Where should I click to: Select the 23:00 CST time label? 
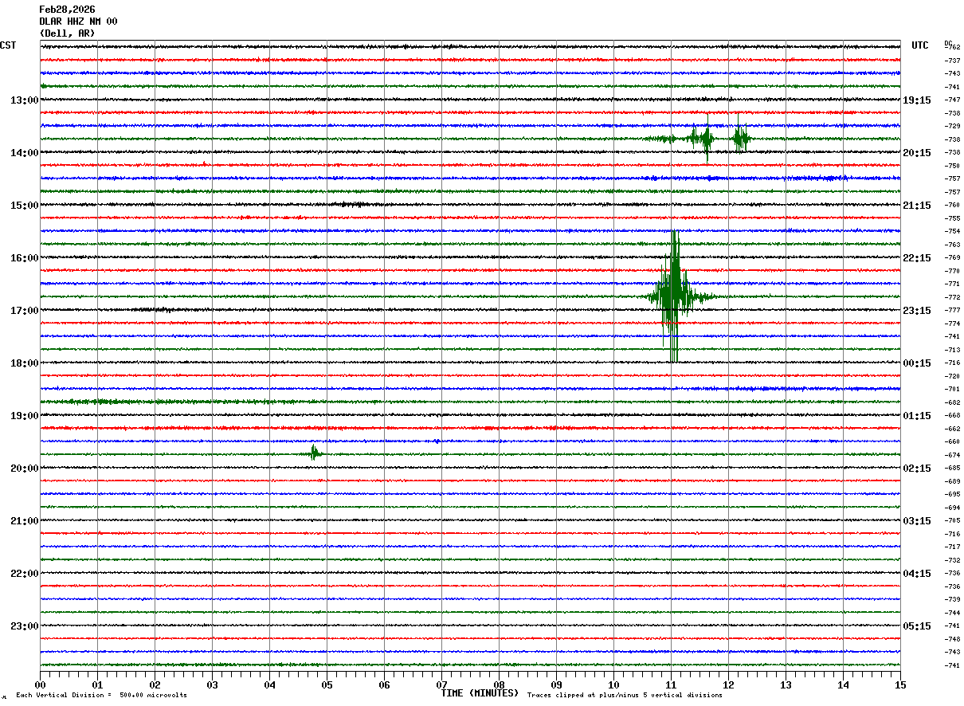coord(24,626)
